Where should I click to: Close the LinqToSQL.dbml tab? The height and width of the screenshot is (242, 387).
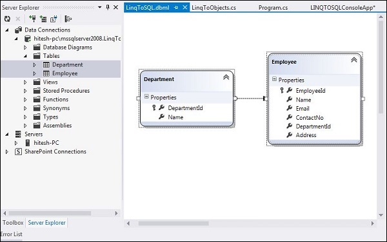tap(185, 8)
